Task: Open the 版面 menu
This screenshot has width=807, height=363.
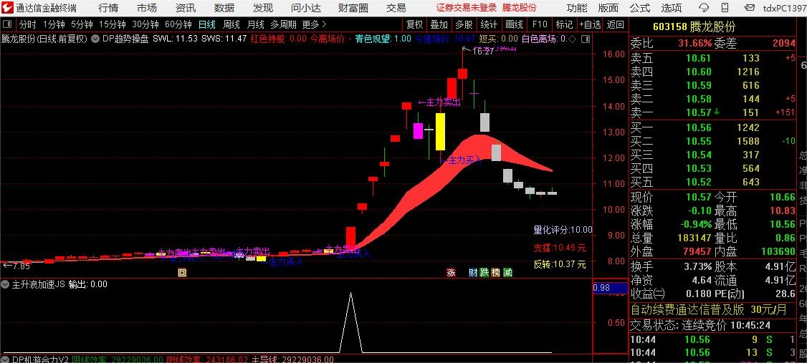Action: 608,8
